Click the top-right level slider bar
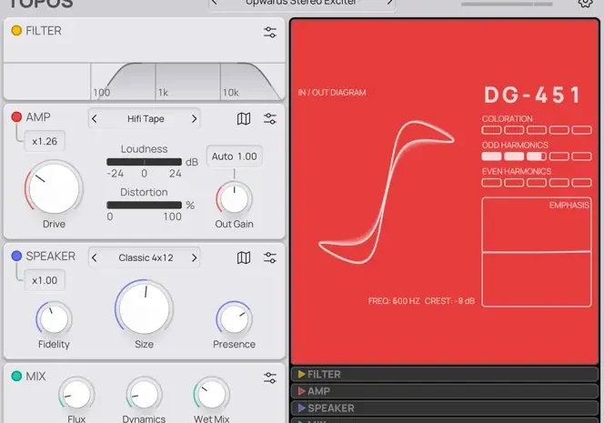604x423 pixels. coord(507,4)
